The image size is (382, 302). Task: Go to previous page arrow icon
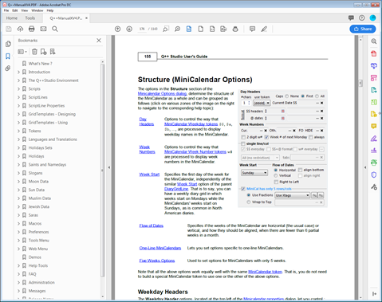click(117, 29)
